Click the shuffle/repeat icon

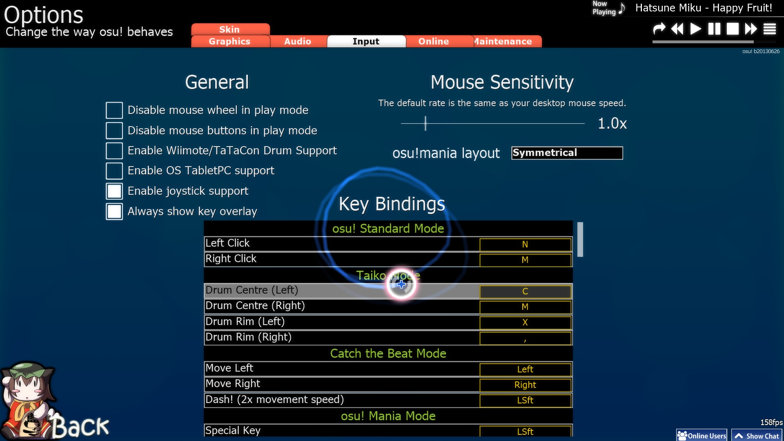tap(659, 29)
